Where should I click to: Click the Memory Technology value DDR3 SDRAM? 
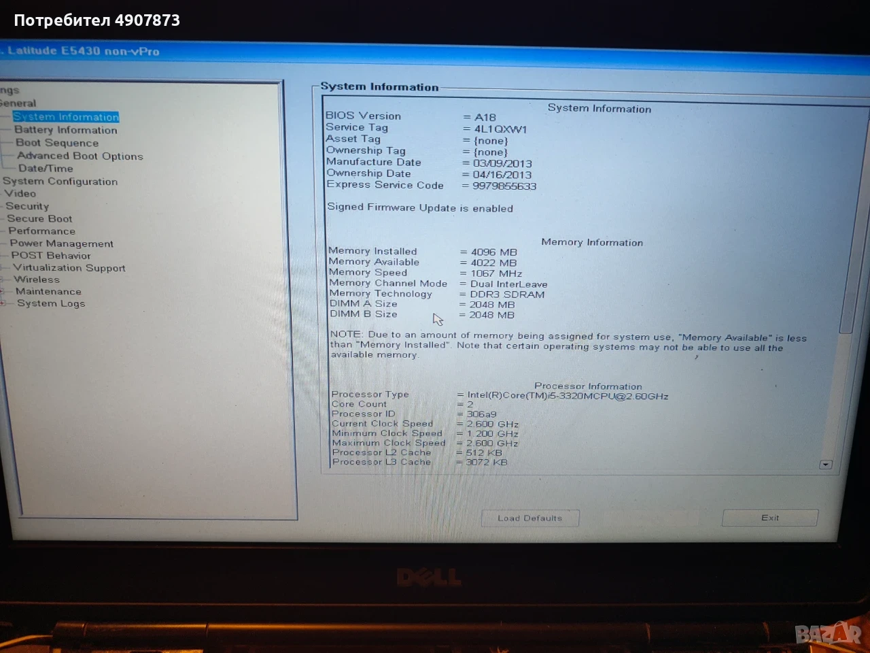(x=507, y=295)
